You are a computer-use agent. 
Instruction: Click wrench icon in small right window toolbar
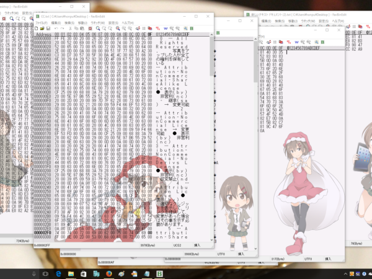click(x=316, y=42)
